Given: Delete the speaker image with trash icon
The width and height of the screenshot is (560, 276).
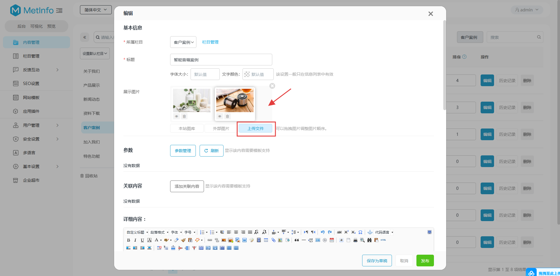Looking at the screenshot, I should coord(227,117).
